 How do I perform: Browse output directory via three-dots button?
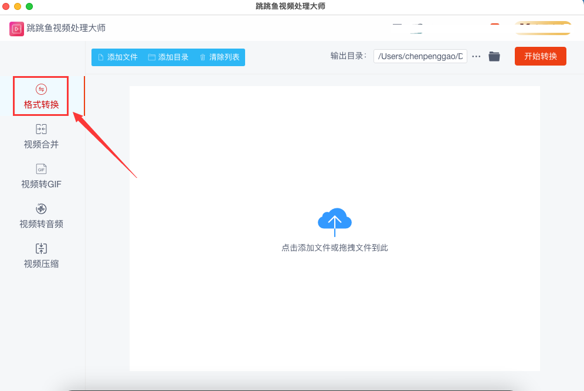point(476,56)
